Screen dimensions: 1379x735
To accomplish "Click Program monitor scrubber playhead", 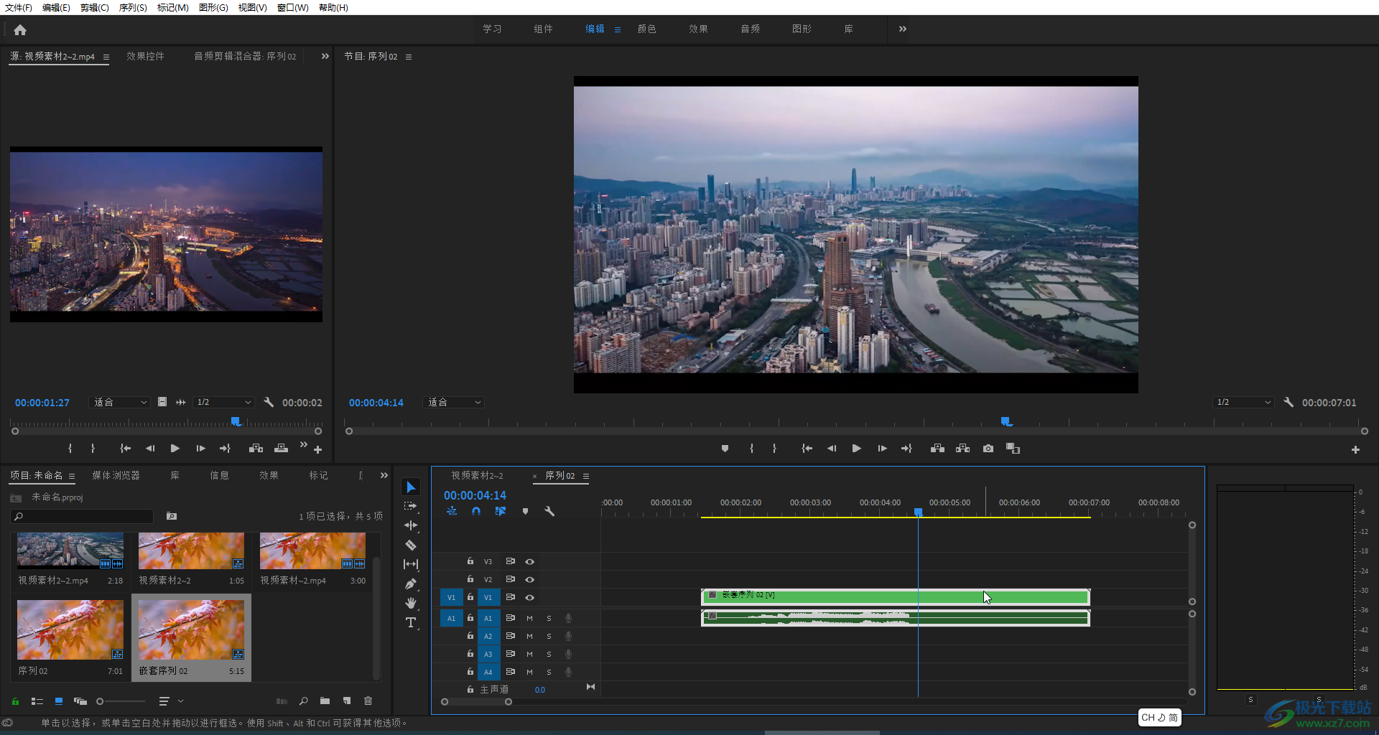I will click(1006, 421).
